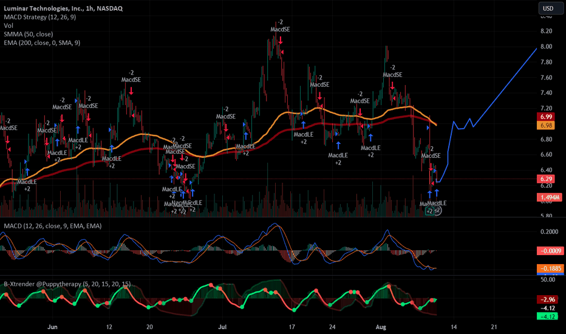The width and height of the screenshot is (566, 334).
Task: Click the Jul label on the time axis
Action: click(222, 327)
